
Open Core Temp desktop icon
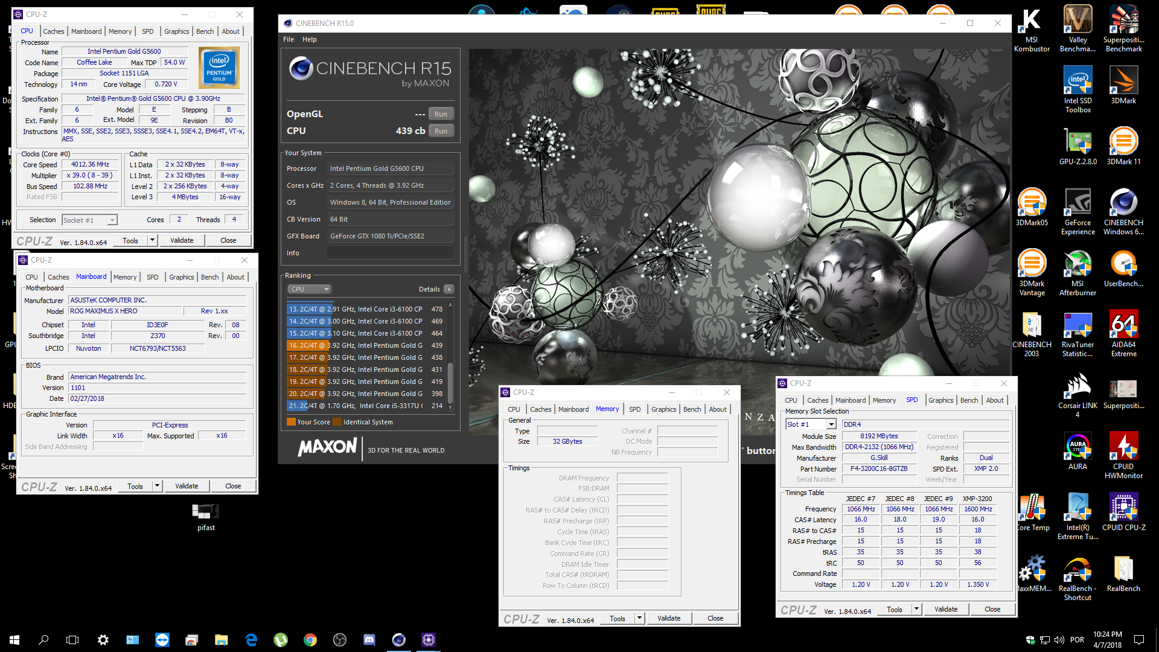coord(1033,512)
